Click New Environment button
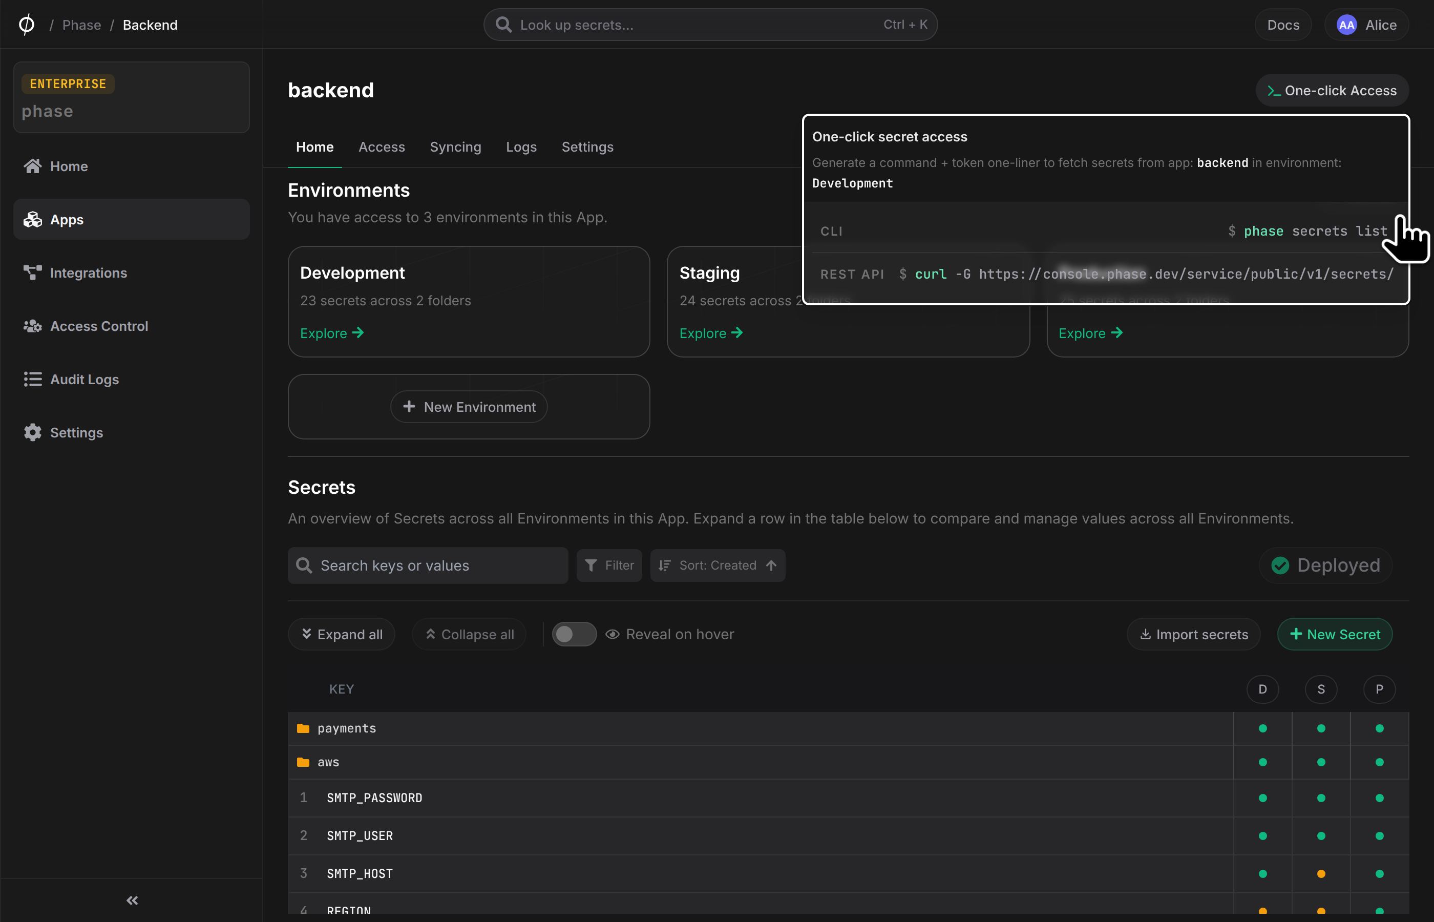The height and width of the screenshot is (922, 1434). coord(469,407)
